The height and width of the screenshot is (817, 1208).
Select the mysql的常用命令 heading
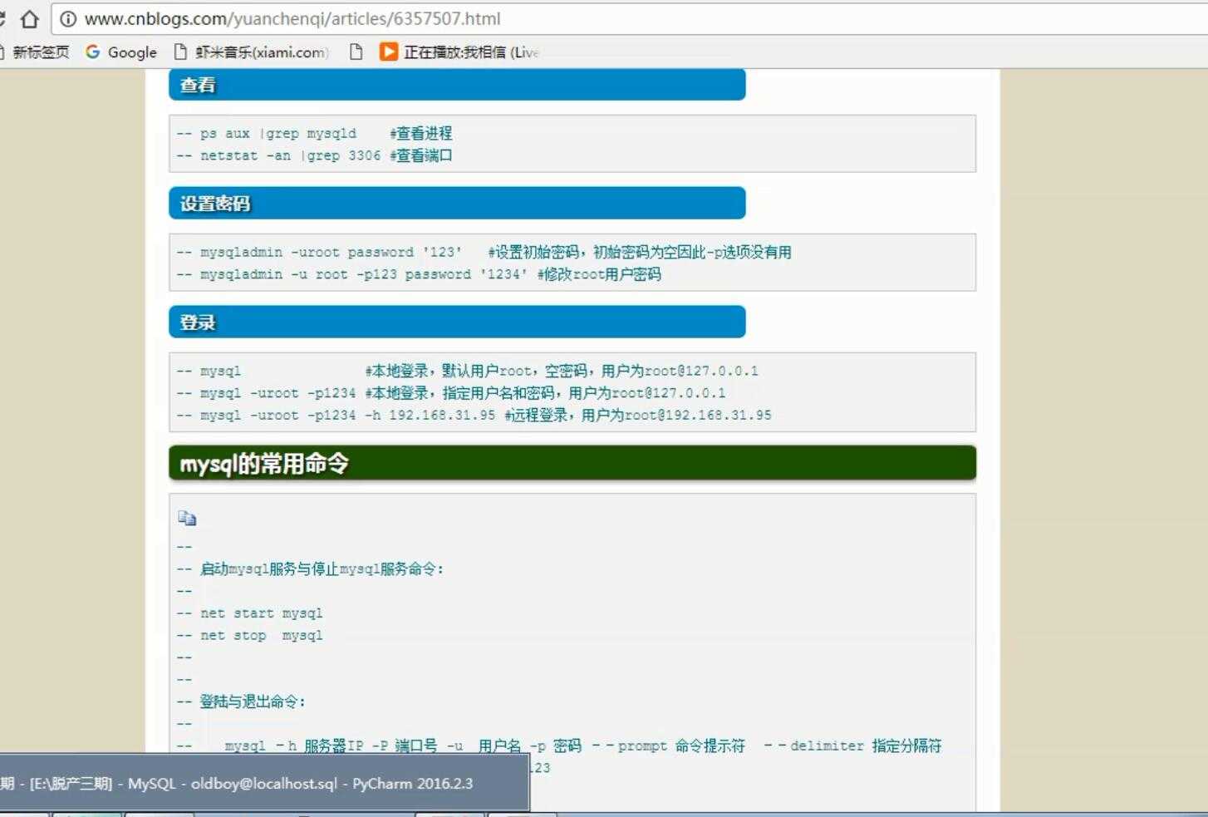coord(572,463)
